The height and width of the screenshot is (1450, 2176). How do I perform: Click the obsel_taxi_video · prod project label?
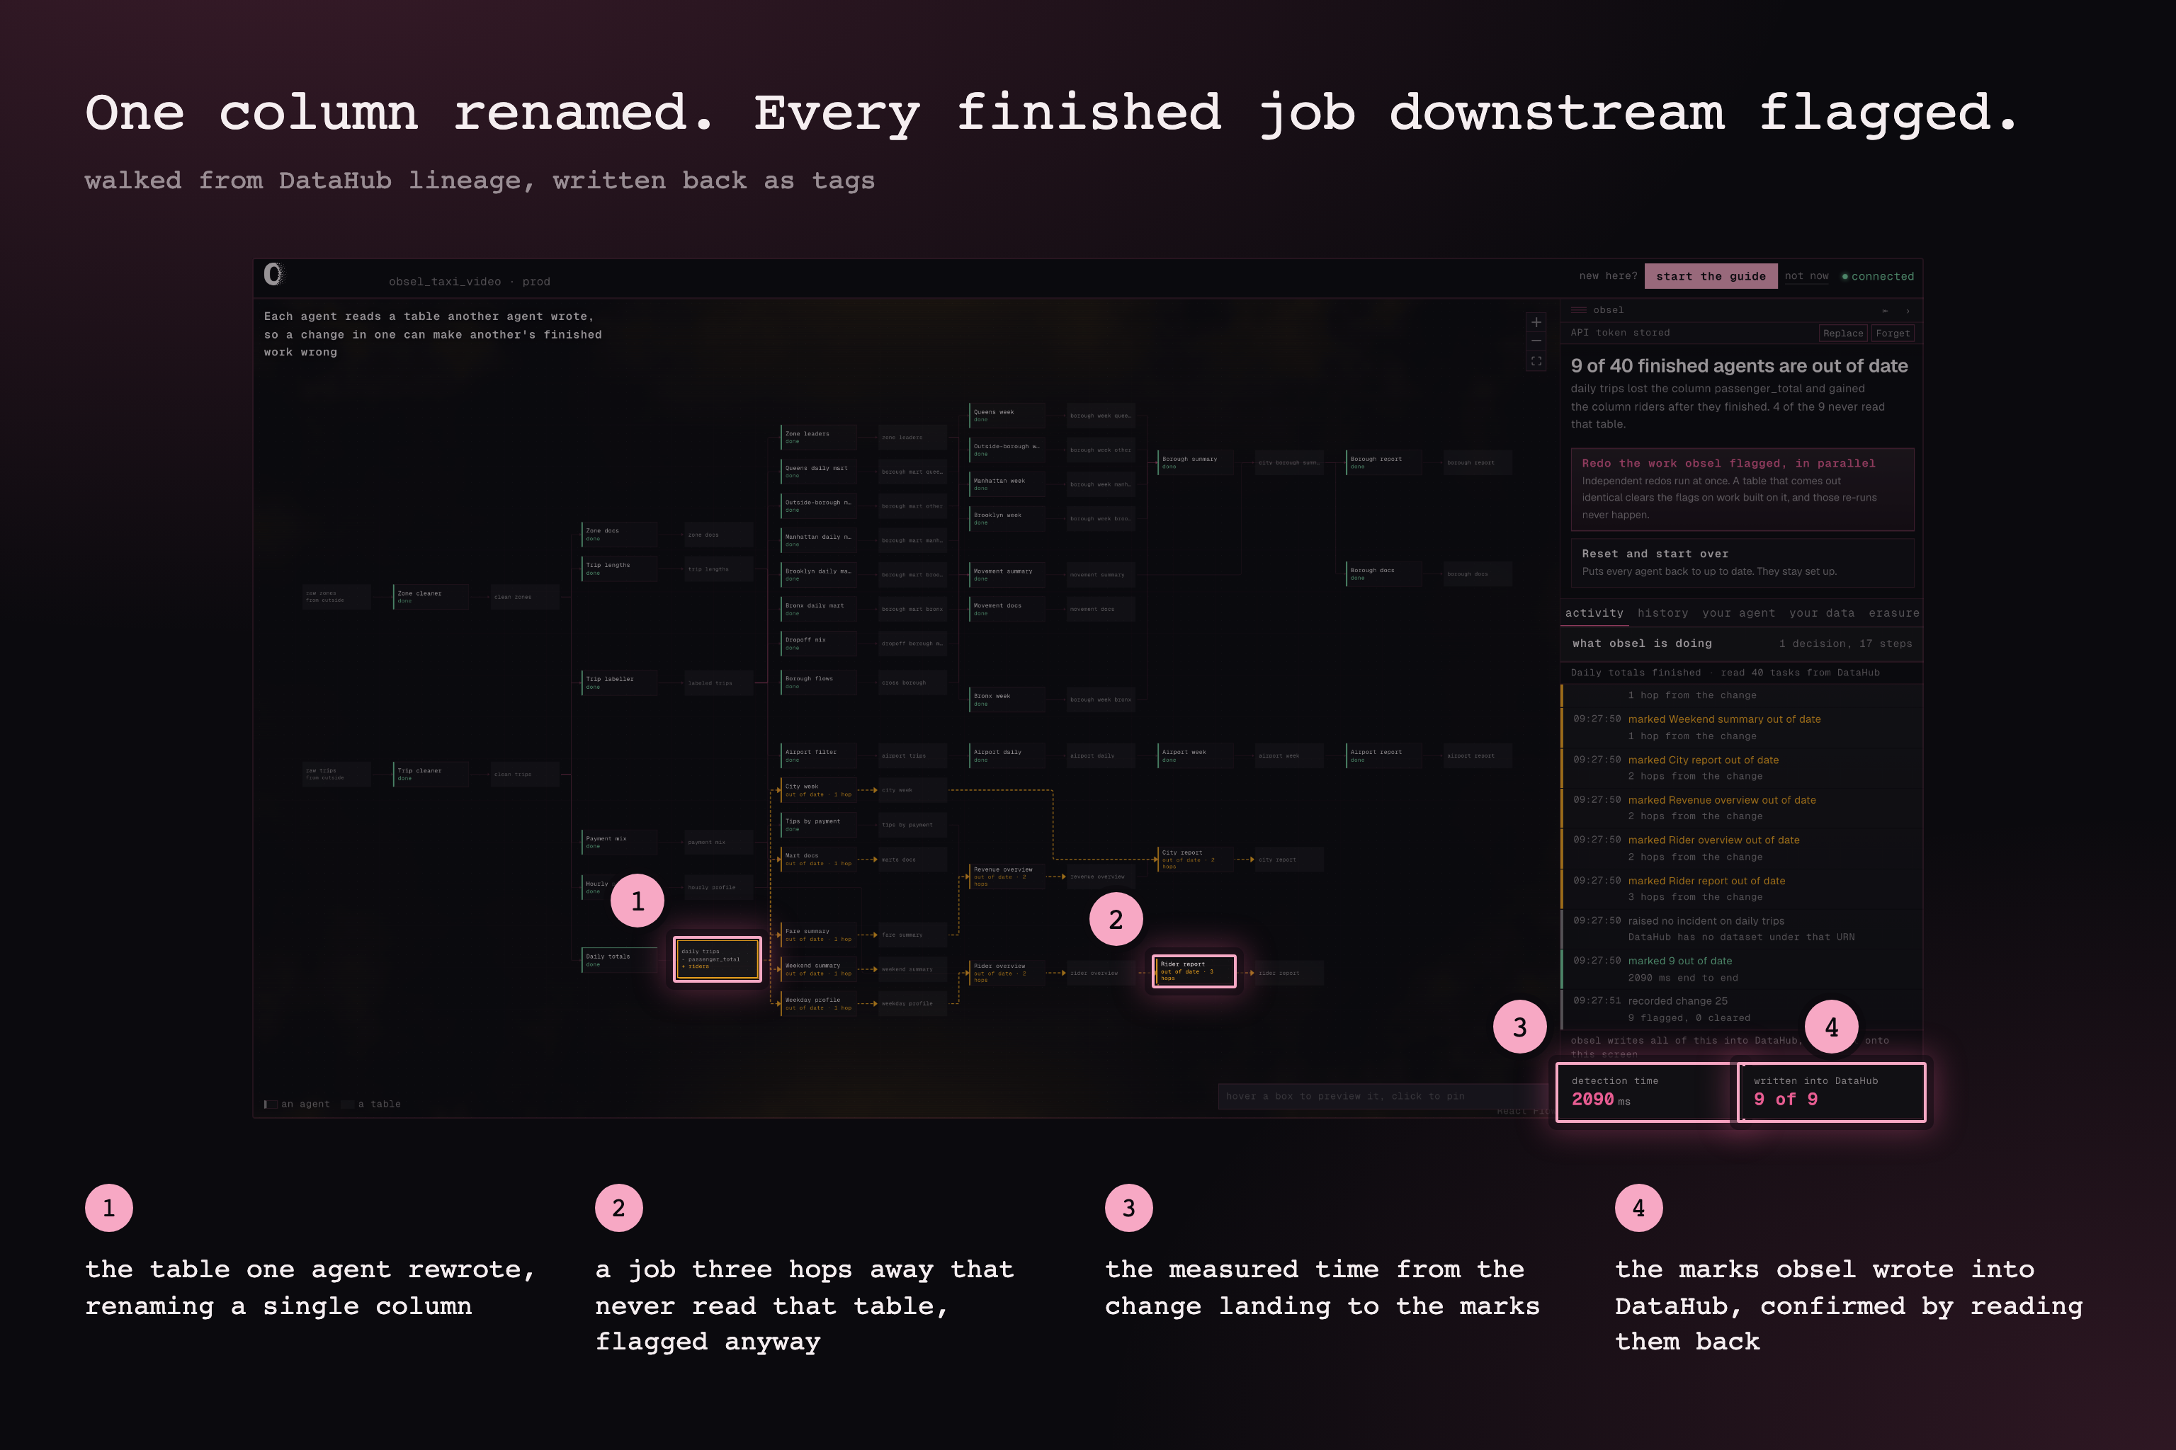(469, 281)
